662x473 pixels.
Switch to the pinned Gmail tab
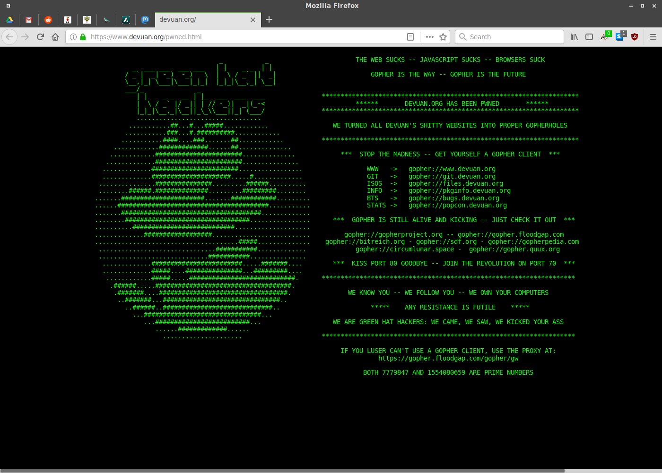(x=29, y=20)
